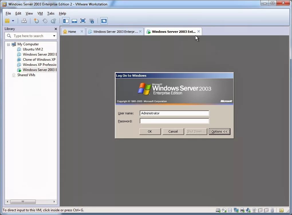
Task: Switch to the Home tab
Action: point(72,32)
